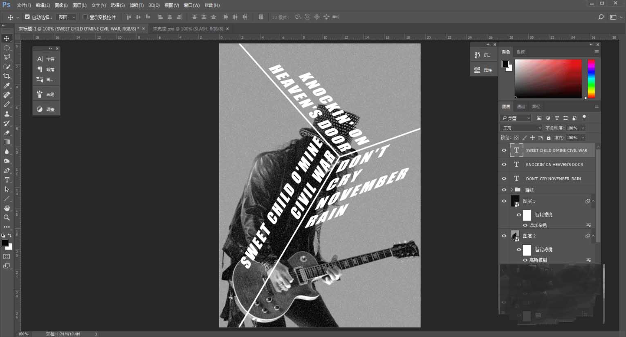626x337 pixels.
Task: Select the Clone Stamp tool
Action: pos(7,114)
